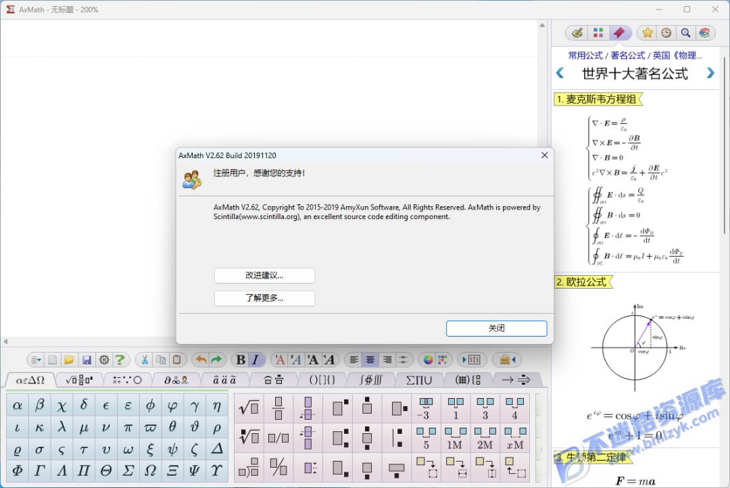This screenshot has height=488, width=730.
Task: Click the green question mark help icon
Action: pos(120,360)
